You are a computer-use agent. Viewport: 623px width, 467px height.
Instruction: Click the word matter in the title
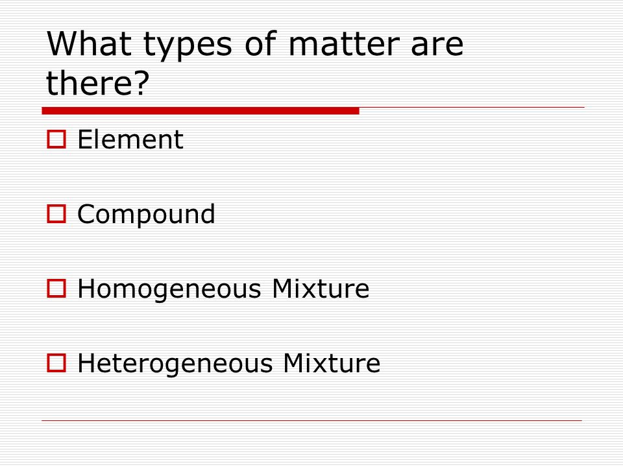pyautogui.click(x=344, y=44)
